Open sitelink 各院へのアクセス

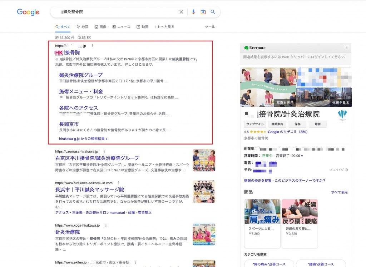[78, 108]
